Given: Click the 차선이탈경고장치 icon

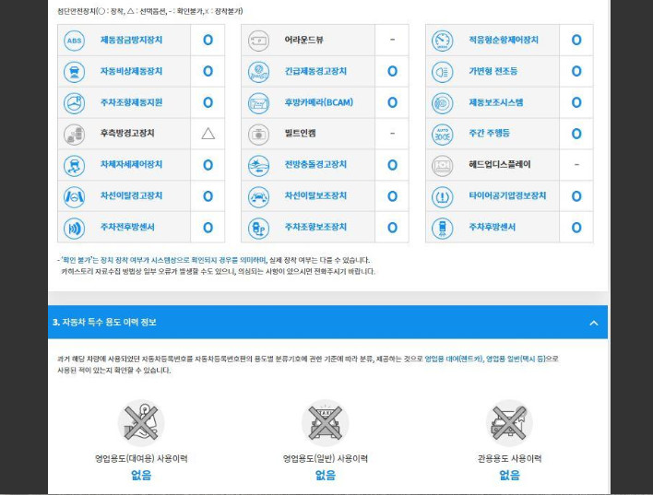Looking at the screenshot, I should point(74,196).
